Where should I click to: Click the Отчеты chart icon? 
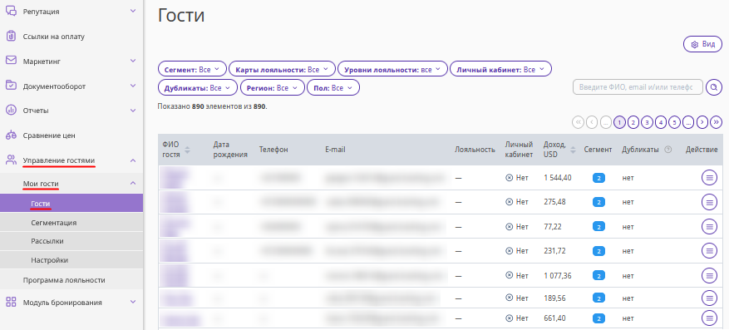pyautogui.click(x=11, y=111)
